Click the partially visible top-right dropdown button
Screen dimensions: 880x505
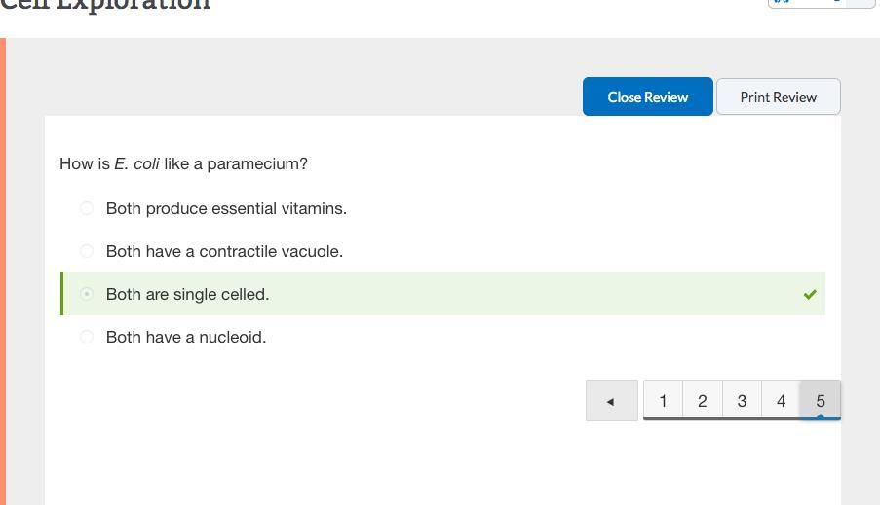tap(821, 3)
